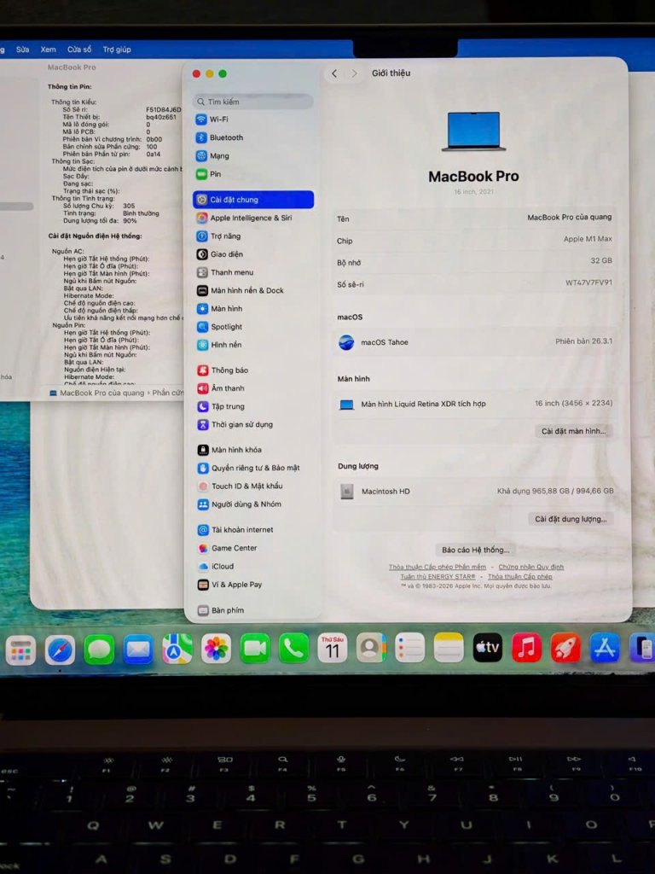Open Tài khoản internet settings

coord(235,530)
